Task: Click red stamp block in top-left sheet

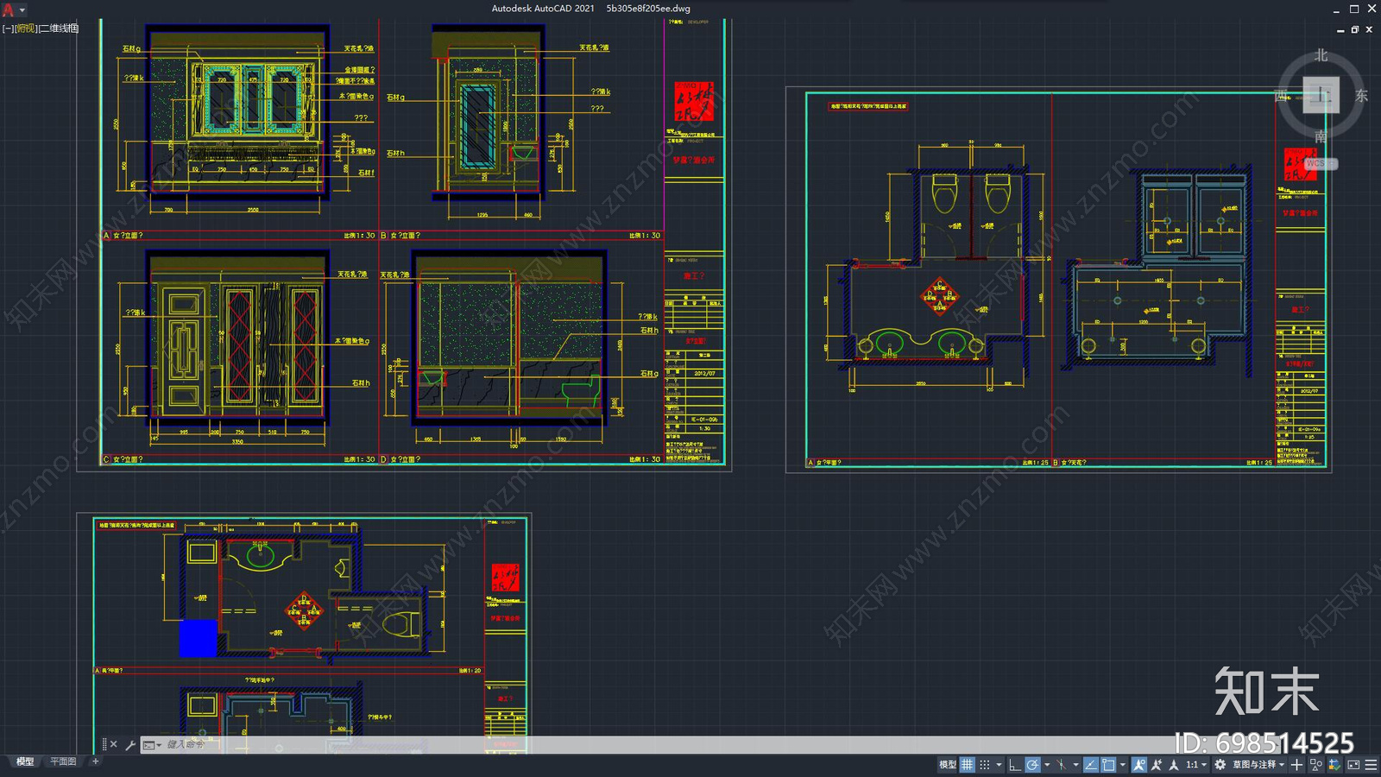Action: click(694, 101)
